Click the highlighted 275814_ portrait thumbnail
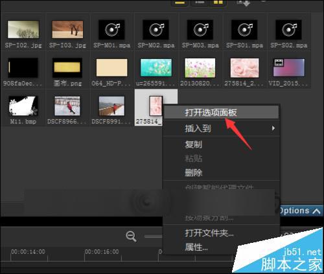 pos(156,106)
